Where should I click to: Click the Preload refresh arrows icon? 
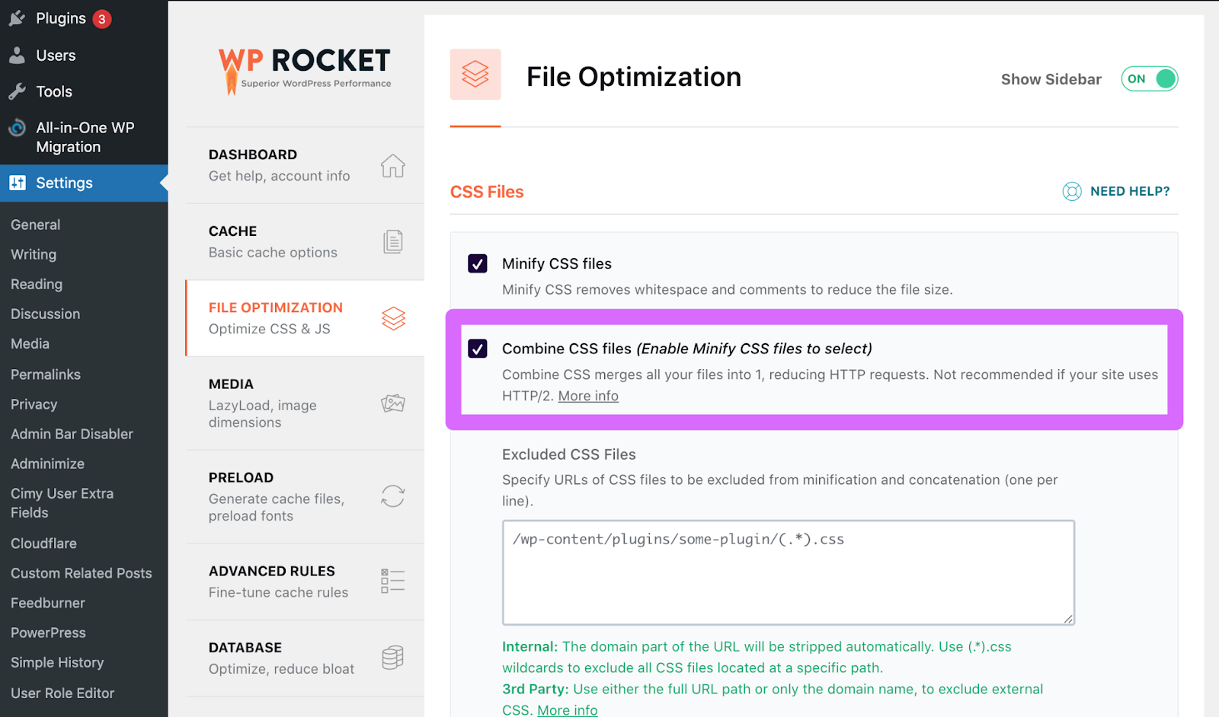[x=393, y=496]
